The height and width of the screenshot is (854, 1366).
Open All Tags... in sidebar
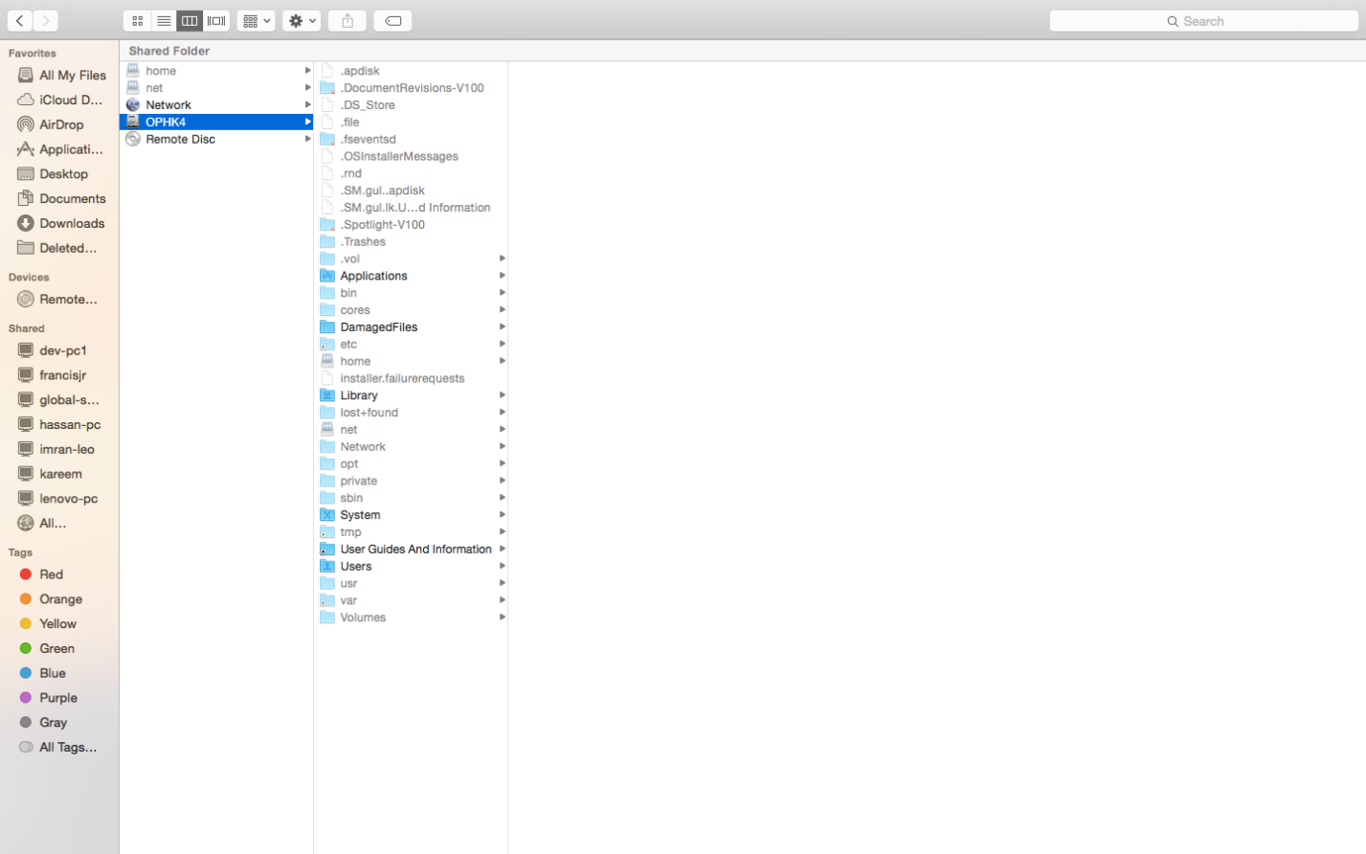(x=59, y=747)
